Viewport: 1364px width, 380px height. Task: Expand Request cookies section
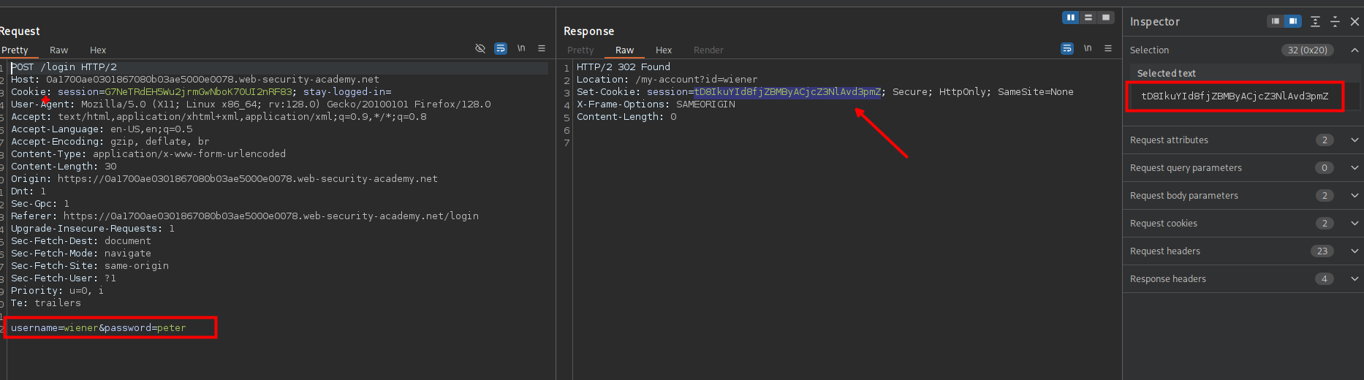click(x=1354, y=224)
